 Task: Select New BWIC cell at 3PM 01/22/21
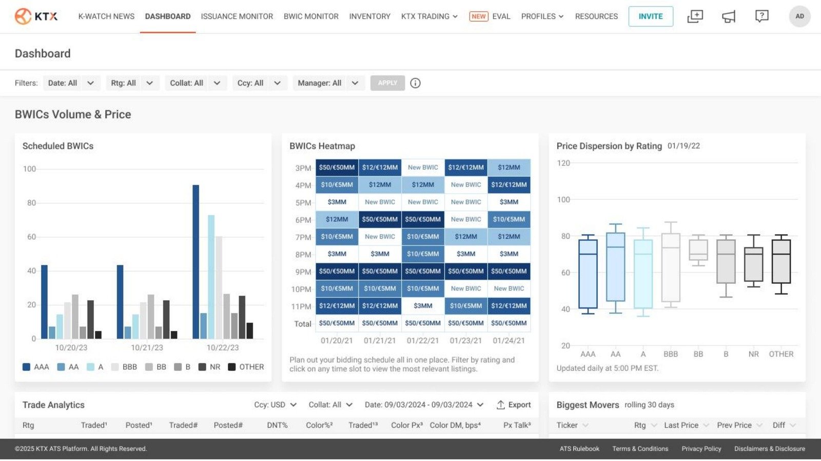click(x=423, y=167)
